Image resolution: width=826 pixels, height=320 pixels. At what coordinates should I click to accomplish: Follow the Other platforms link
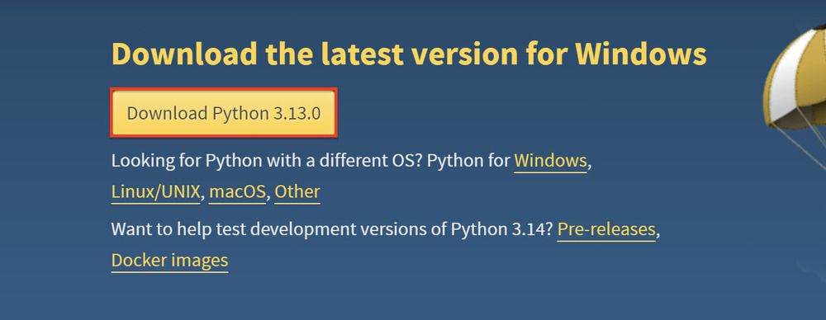[297, 192]
